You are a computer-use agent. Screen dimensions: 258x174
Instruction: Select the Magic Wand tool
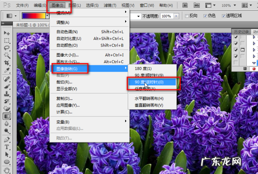pos(7,55)
